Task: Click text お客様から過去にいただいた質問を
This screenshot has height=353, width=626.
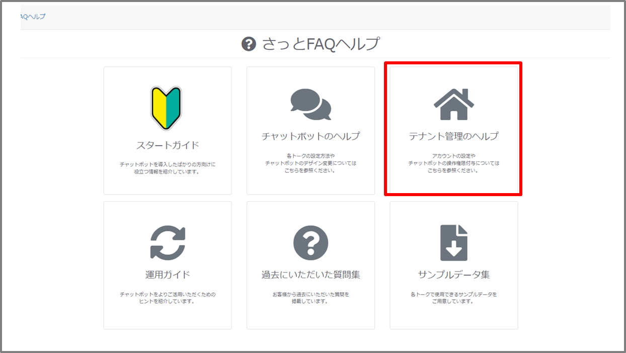Action: click(x=311, y=294)
